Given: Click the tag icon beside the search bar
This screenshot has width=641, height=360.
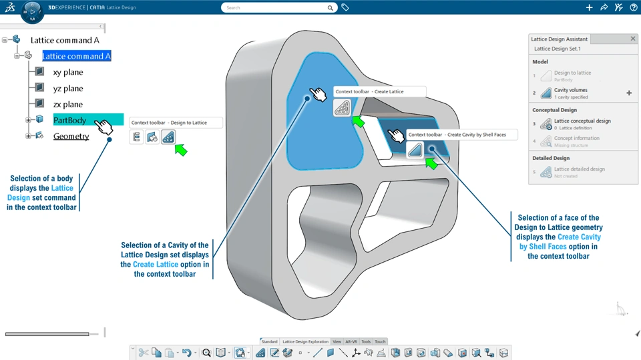Looking at the screenshot, I should coord(345,7).
